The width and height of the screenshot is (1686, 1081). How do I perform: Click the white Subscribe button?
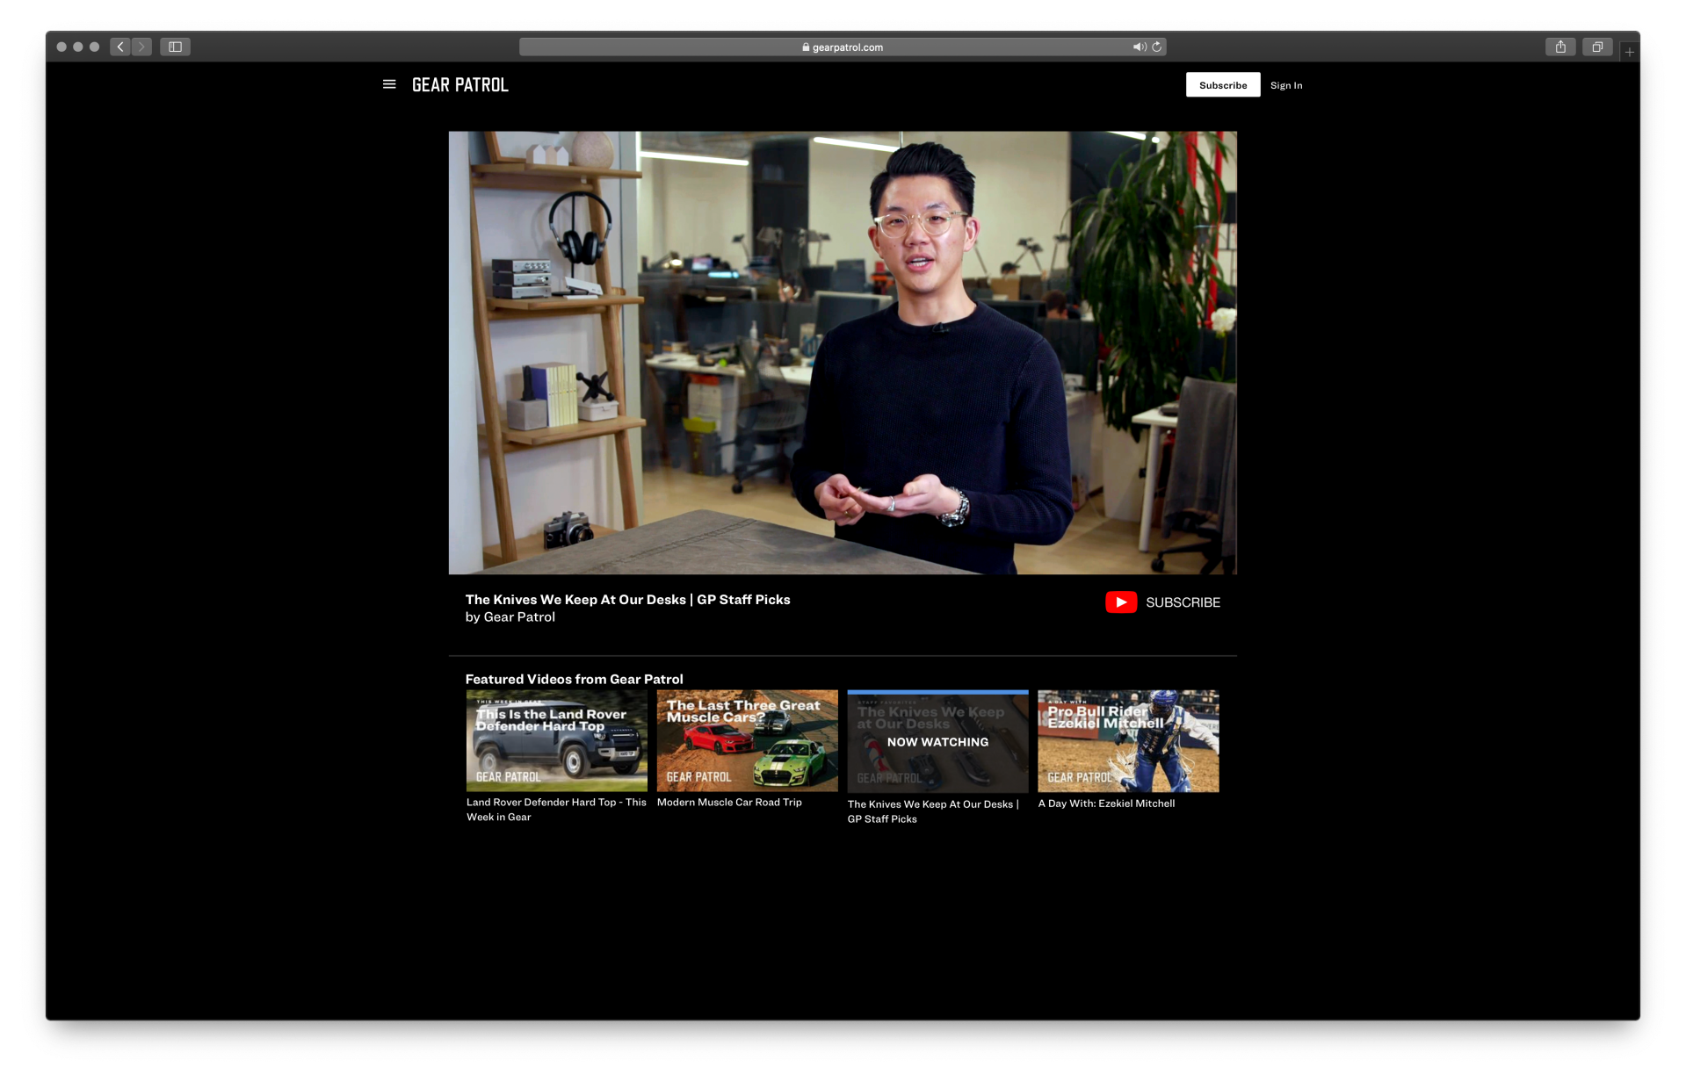click(x=1222, y=85)
